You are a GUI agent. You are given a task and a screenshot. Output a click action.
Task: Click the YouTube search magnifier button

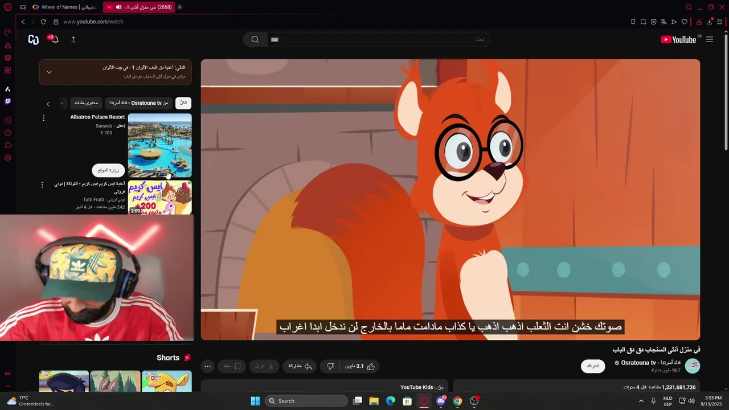[255, 39]
